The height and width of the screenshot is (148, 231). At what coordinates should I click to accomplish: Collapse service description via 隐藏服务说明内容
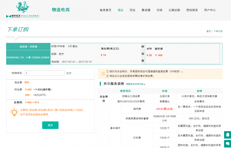[x=136, y=84]
